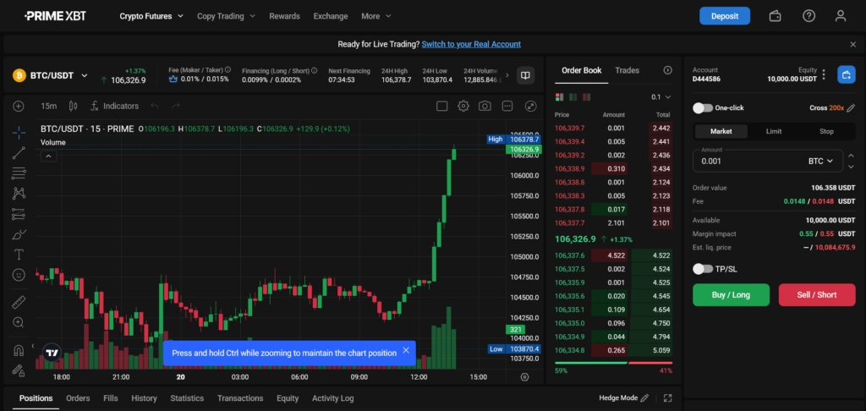Select the Stop order type
Viewport: 866px width, 411px height.
pyautogui.click(x=827, y=131)
